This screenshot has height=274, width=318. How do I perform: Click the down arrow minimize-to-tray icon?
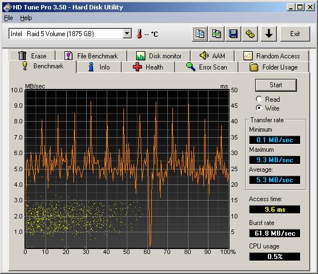pos(269,34)
